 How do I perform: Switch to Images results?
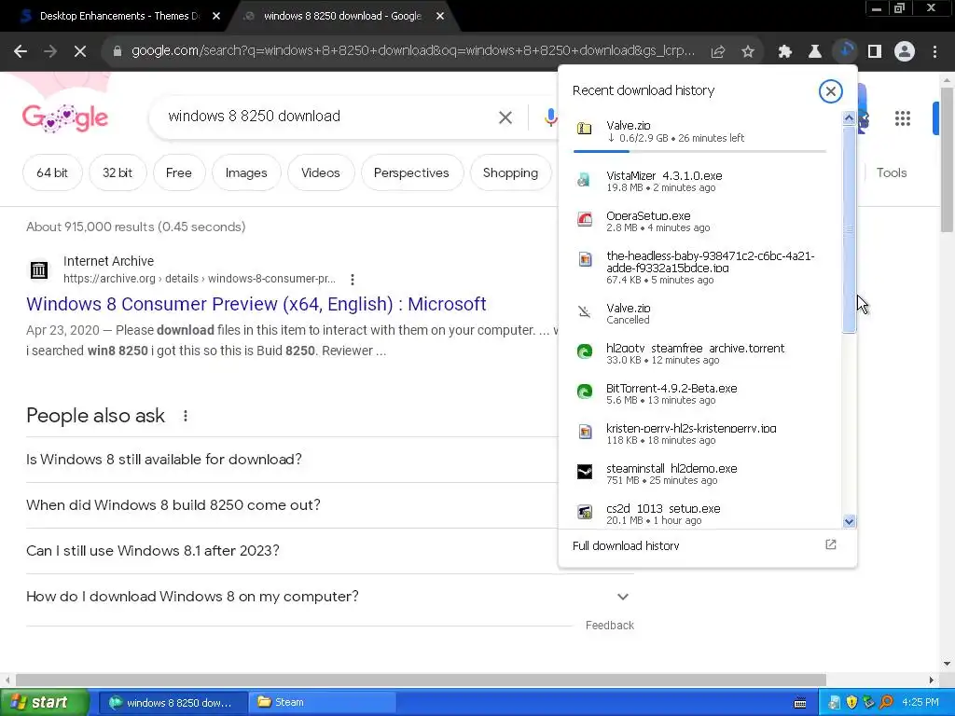click(x=246, y=172)
